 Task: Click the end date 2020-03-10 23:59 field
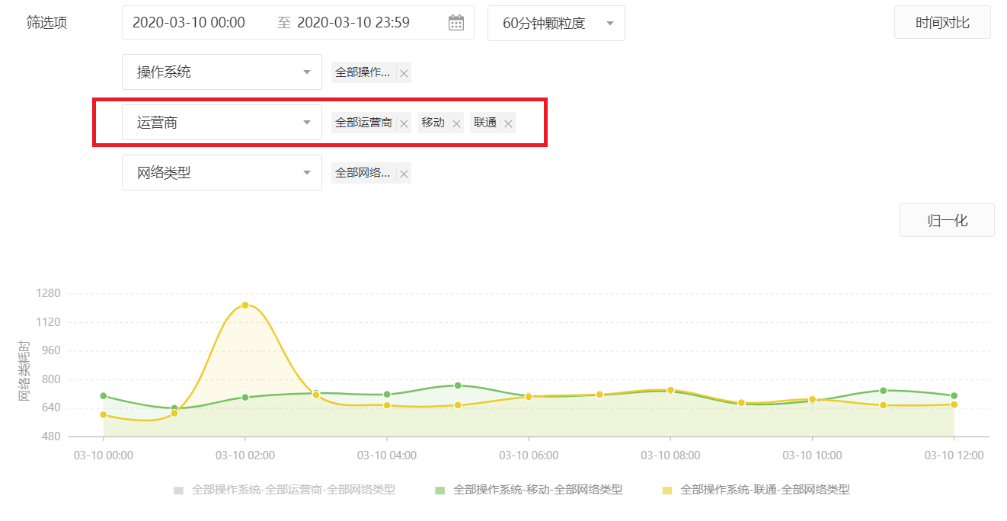coord(353,23)
